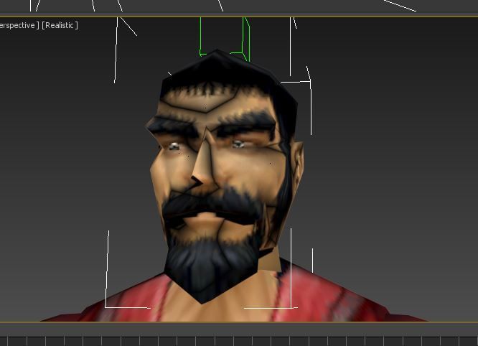Click the character's black mustache

click(x=208, y=203)
